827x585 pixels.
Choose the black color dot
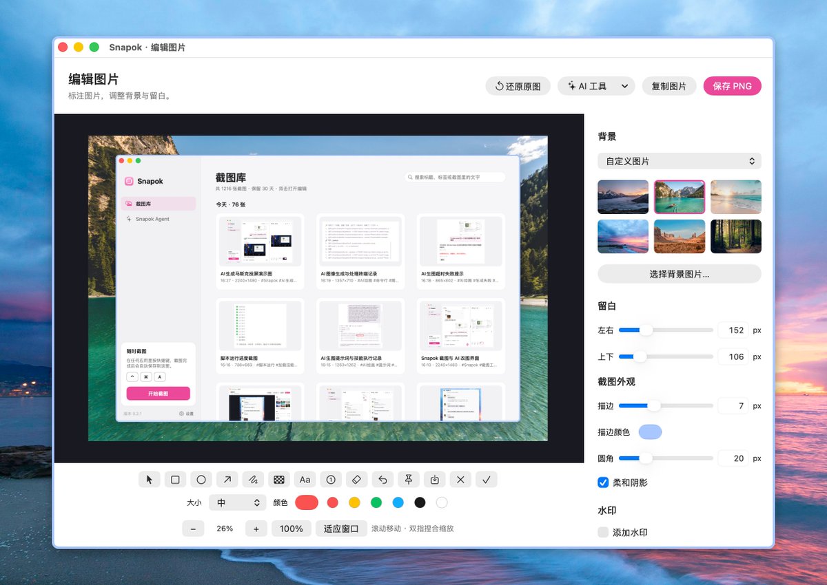[x=420, y=502]
